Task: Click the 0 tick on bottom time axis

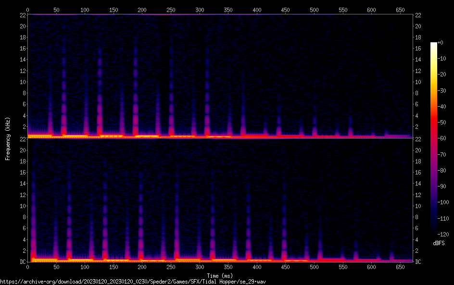Action: [28, 267]
